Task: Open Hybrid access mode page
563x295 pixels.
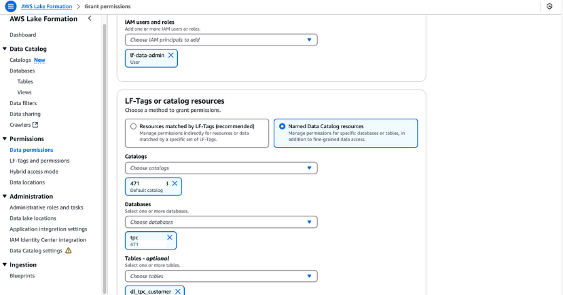Action: click(34, 172)
